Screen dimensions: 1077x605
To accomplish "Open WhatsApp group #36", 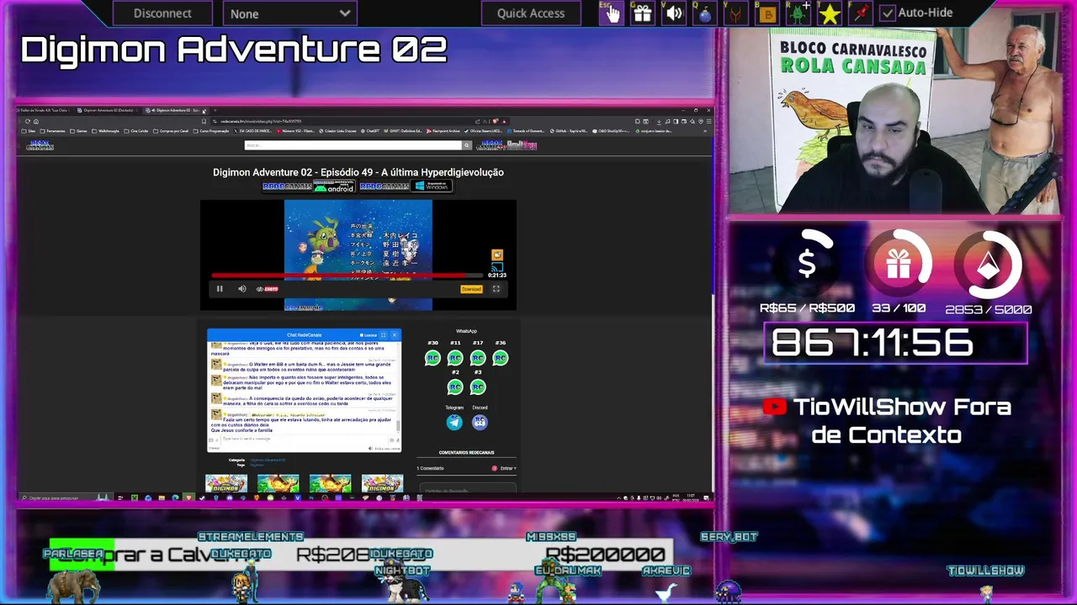I will [x=501, y=358].
